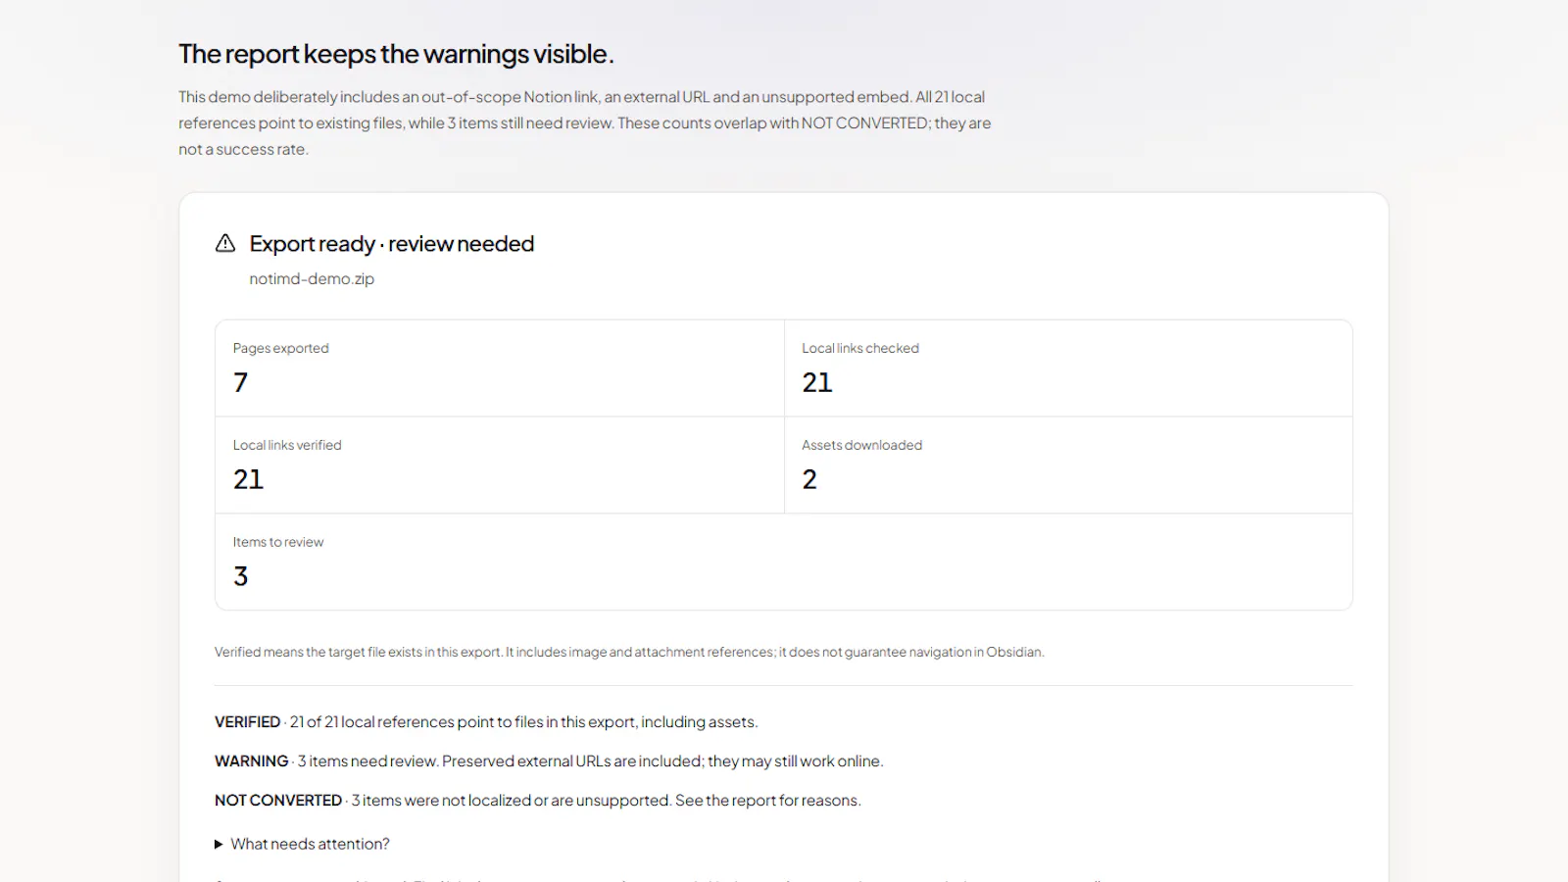Click the Pages exported value 7
This screenshot has width=1568, height=882.
point(240,382)
